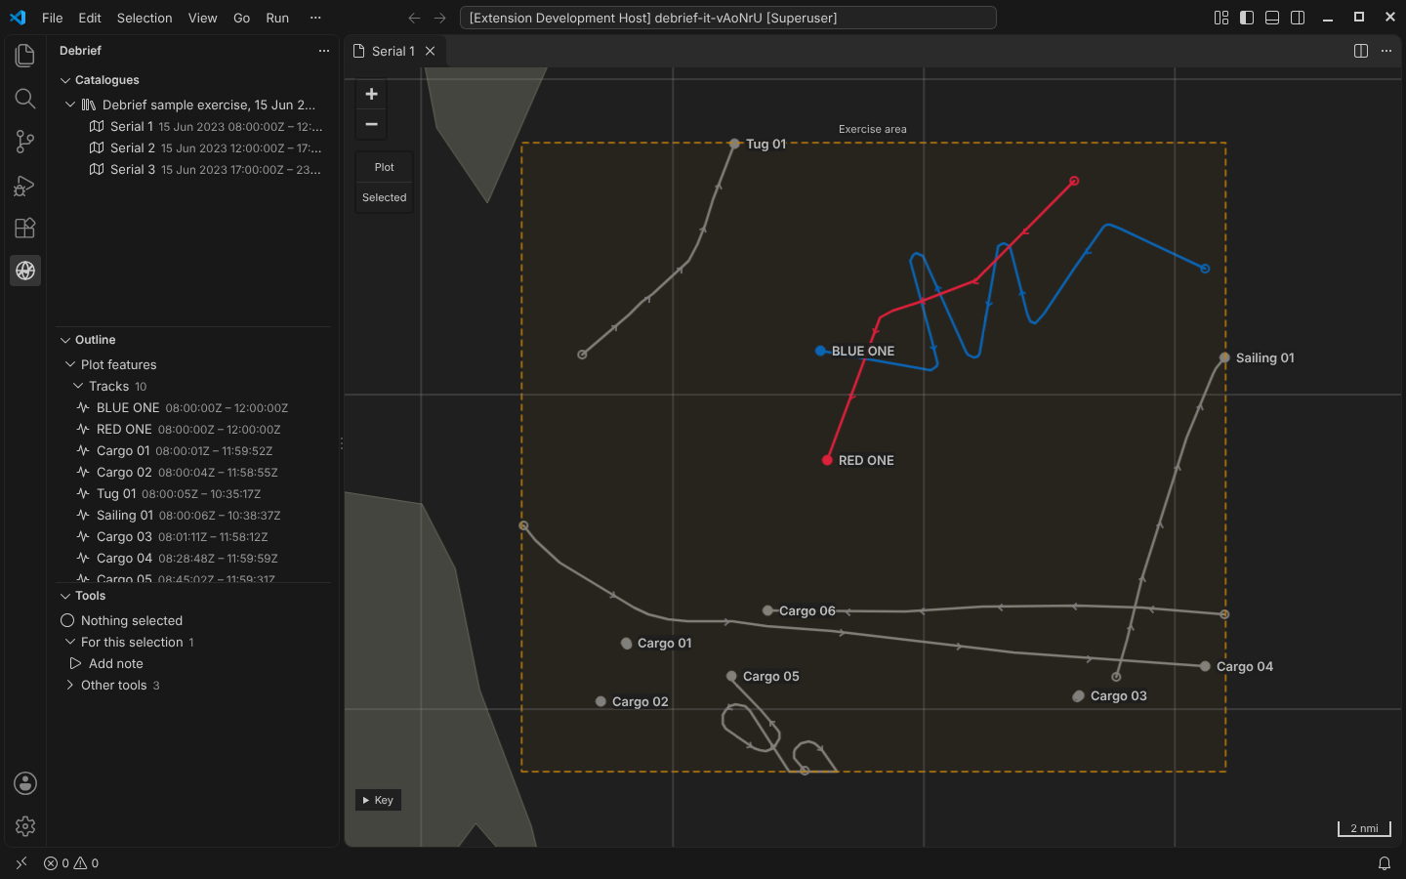
Task: Zoom in on the map with plus button
Action: pos(371,94)
